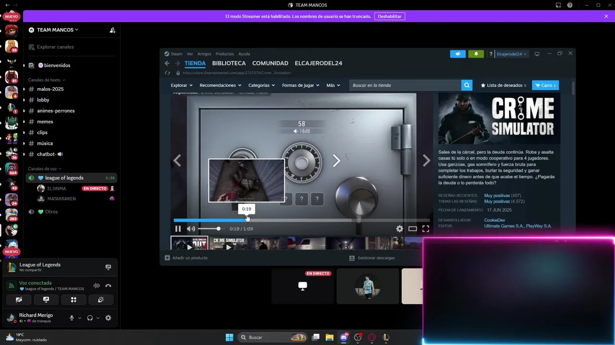Click the invite people icon in server header
615x345 pixels.
[112, 30]
